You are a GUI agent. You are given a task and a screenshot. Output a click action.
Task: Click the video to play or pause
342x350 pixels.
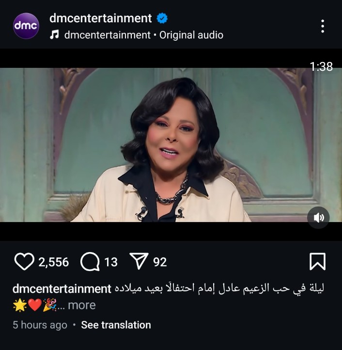point(171,144)
